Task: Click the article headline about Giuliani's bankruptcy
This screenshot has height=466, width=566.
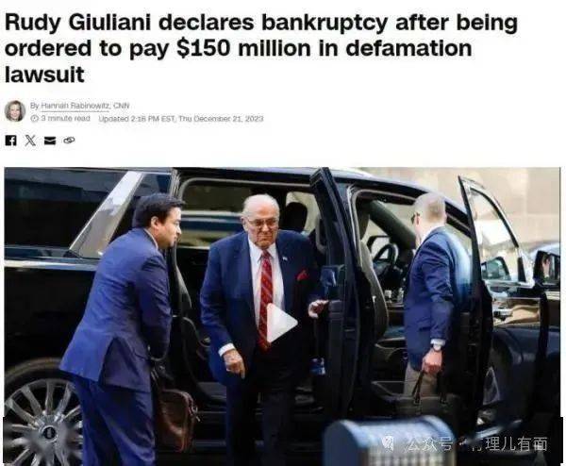Action: click(x=261, y=48)
